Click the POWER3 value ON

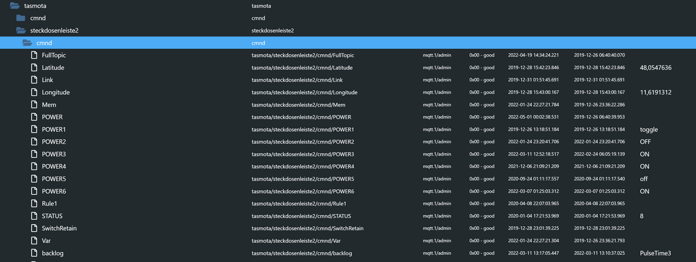pyautogui.click(x=644, y=154)
